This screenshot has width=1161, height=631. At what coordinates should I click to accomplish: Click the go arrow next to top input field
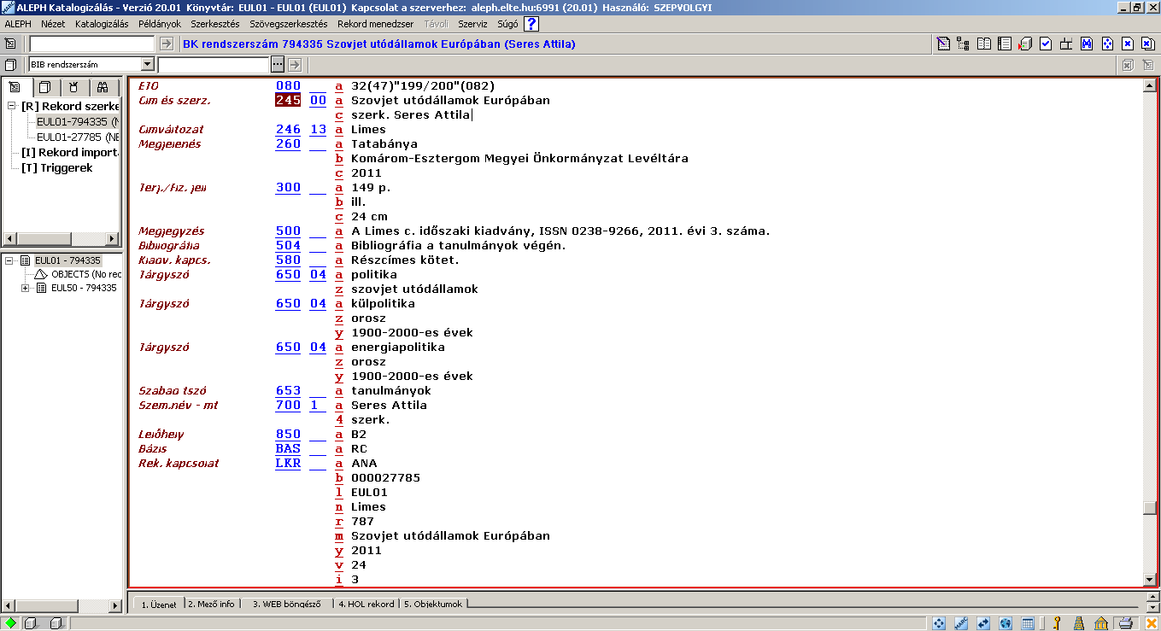tap(166, 44)
